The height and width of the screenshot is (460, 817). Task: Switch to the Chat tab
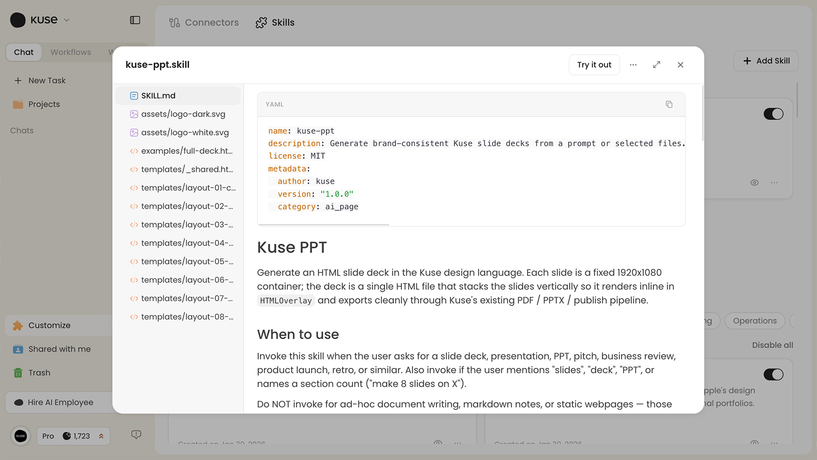[23, 52]
